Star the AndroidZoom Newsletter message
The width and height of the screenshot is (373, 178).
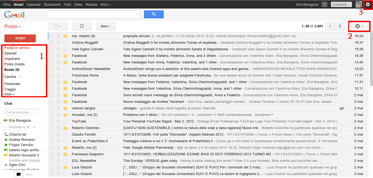(x=58, y=69)
